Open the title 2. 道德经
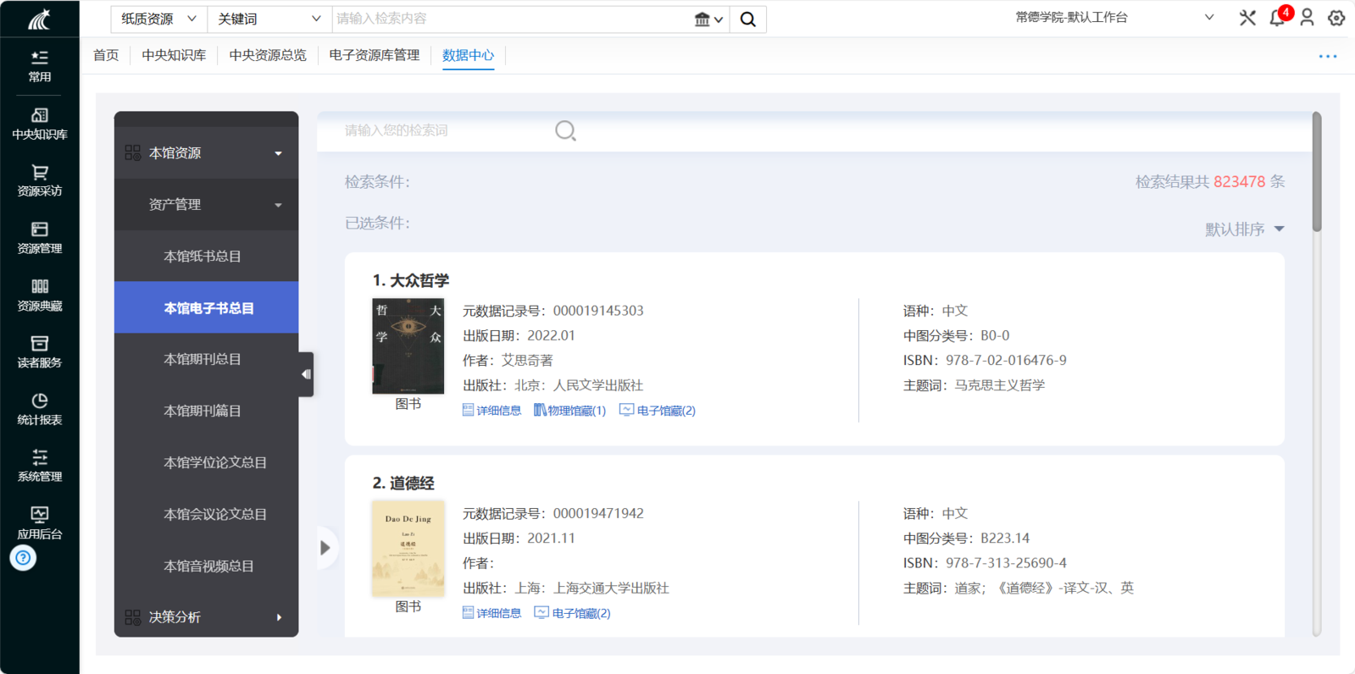The width and height of the screenshot is (1355, 674). coord(403,483)
